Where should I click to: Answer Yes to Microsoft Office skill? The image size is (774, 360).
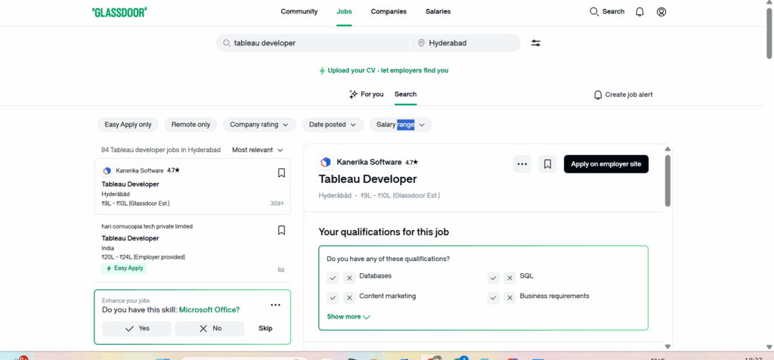(x=137, y=328)
